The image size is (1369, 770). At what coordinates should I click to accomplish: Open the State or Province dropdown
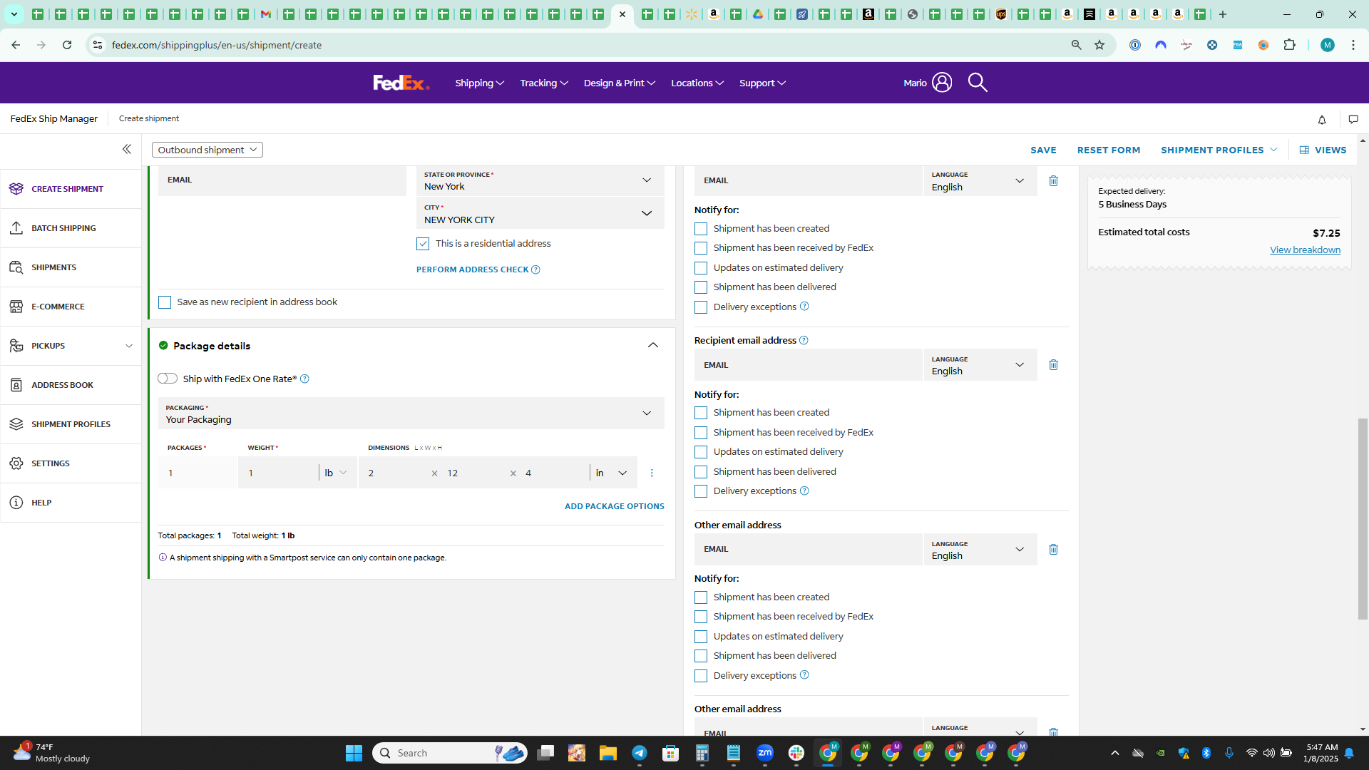coord(540,181)
